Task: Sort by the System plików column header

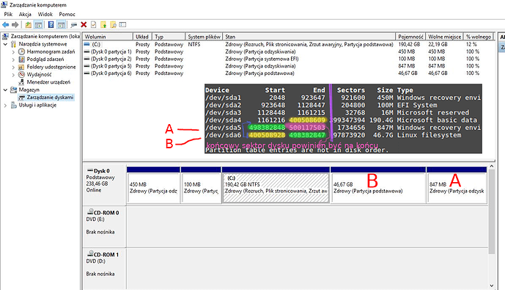Action: point(204,37)
